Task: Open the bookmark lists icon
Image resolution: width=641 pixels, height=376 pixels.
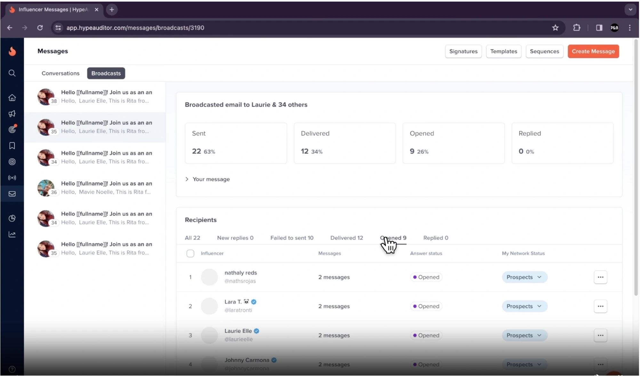Action: click(12, 146)
